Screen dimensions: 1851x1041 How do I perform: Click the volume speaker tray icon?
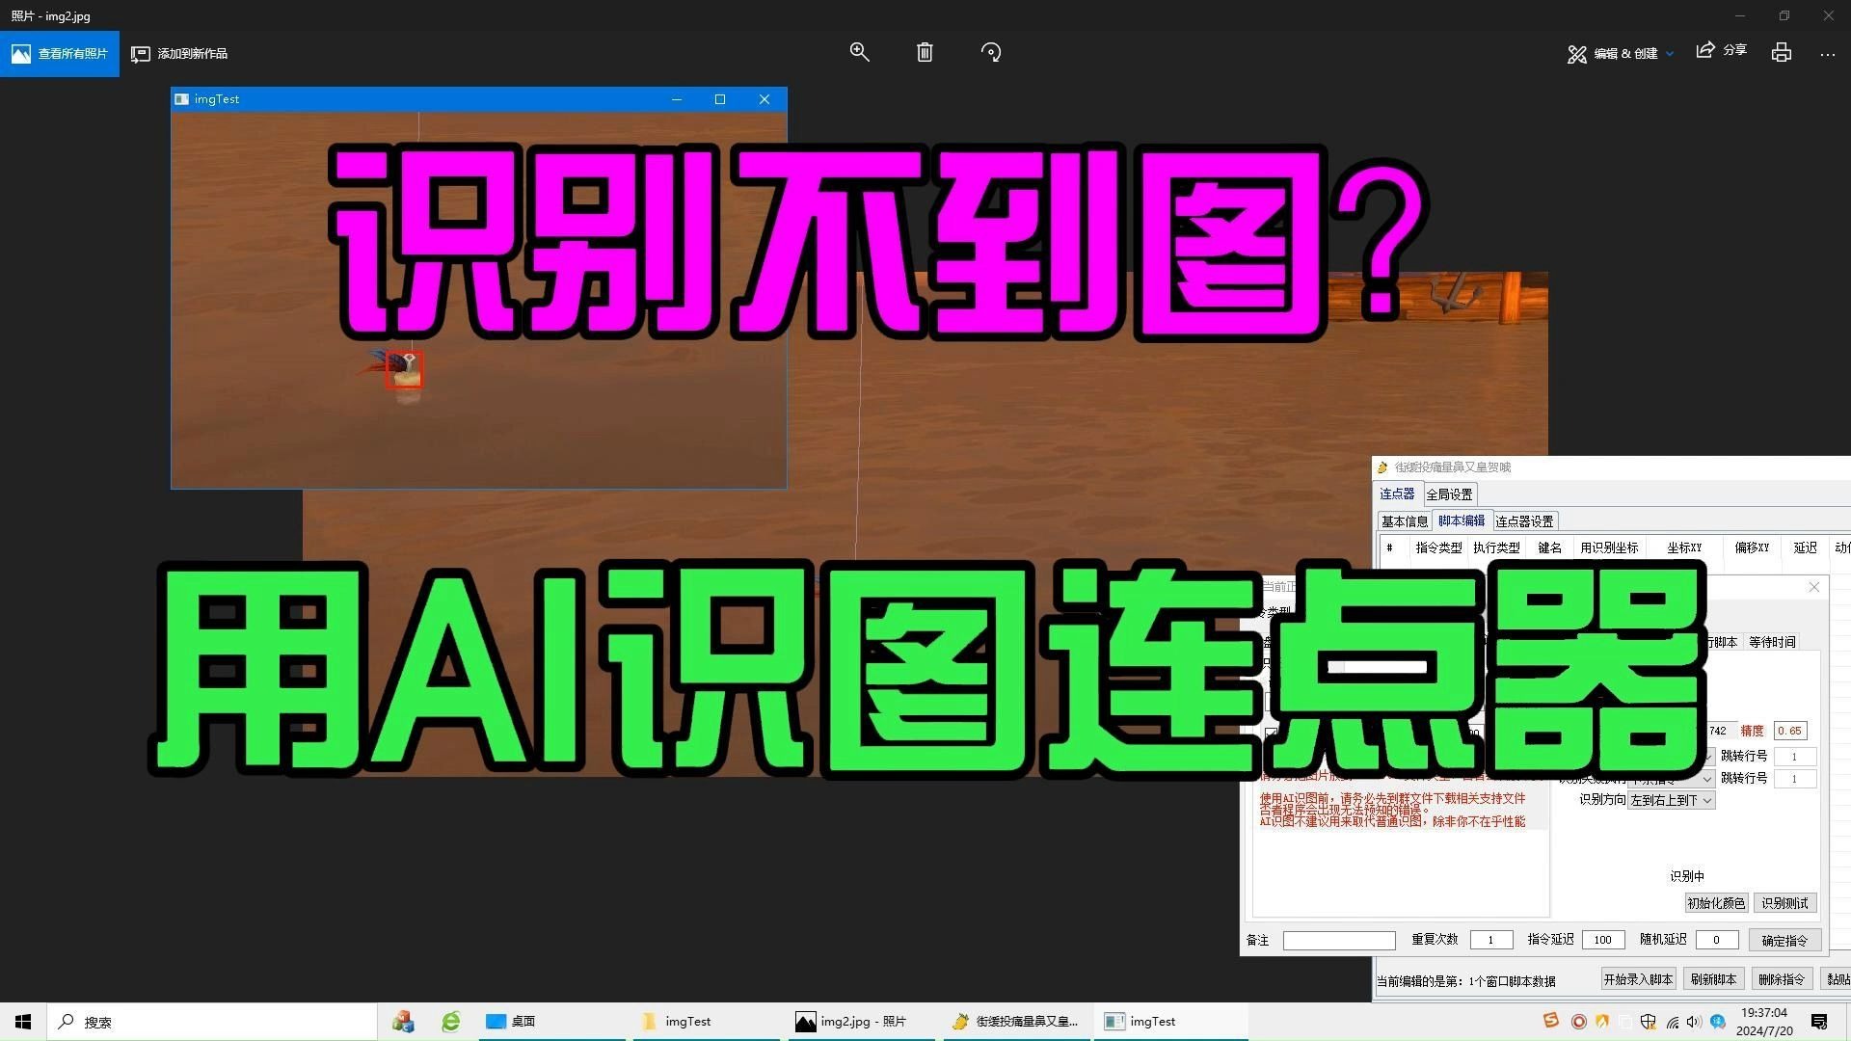pos(1694,1022)
